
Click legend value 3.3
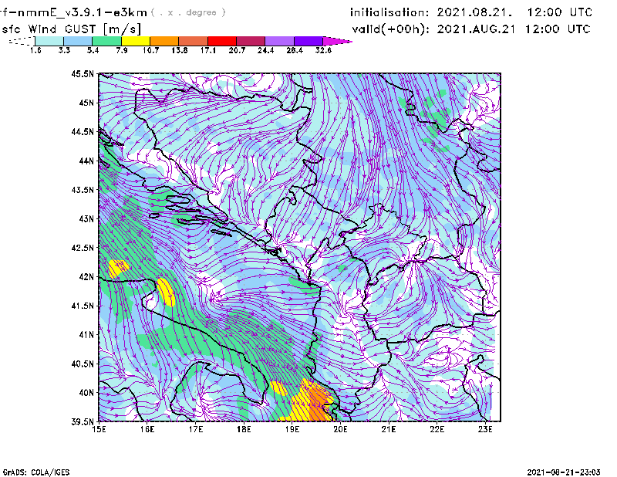coord(64,50)
